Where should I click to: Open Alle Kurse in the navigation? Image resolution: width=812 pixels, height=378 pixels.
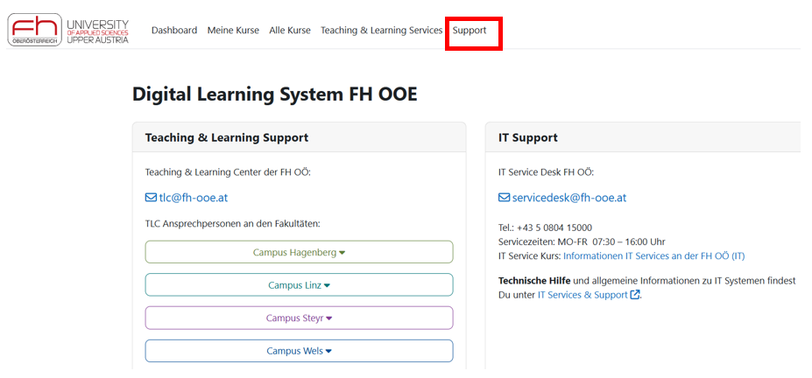[x=290, y=31]
